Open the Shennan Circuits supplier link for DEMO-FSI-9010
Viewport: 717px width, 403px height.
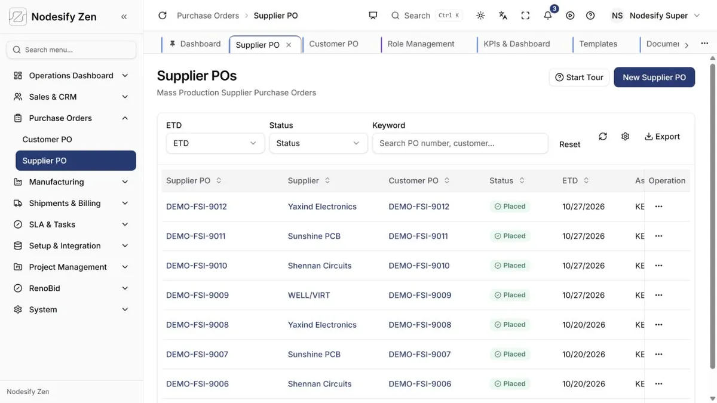(x=320, y=266)
